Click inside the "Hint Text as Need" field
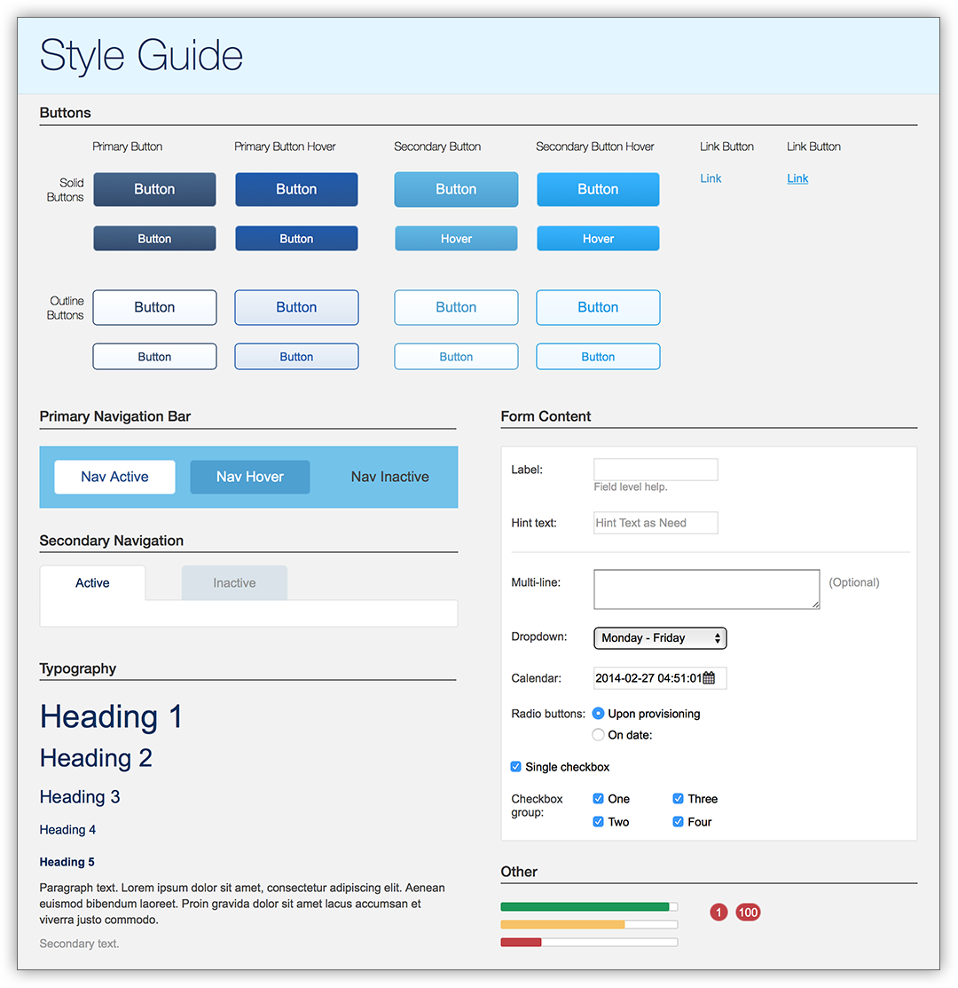This screenshot has height=988, width=958. [x=655, y=522]
